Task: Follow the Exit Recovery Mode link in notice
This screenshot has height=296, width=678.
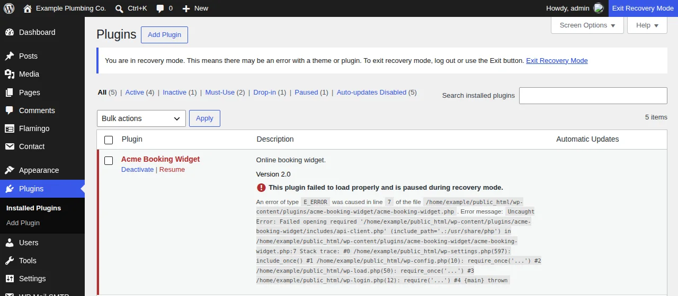Action: point(557,61)
